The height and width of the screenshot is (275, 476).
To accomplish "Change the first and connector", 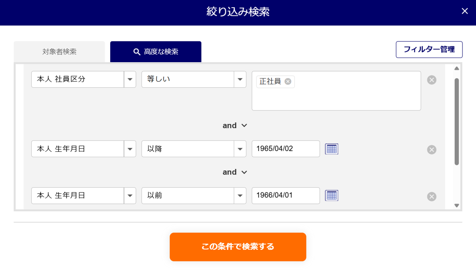I will [x=235, y=126].
